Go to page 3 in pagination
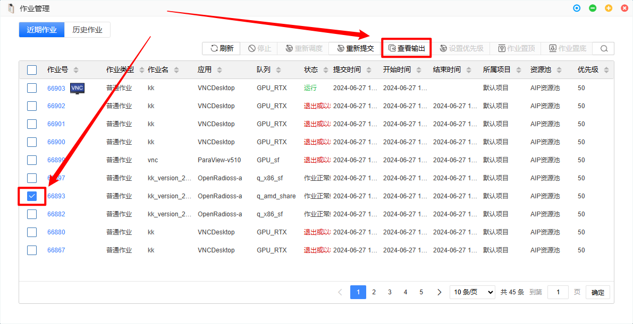 point(390,292)
